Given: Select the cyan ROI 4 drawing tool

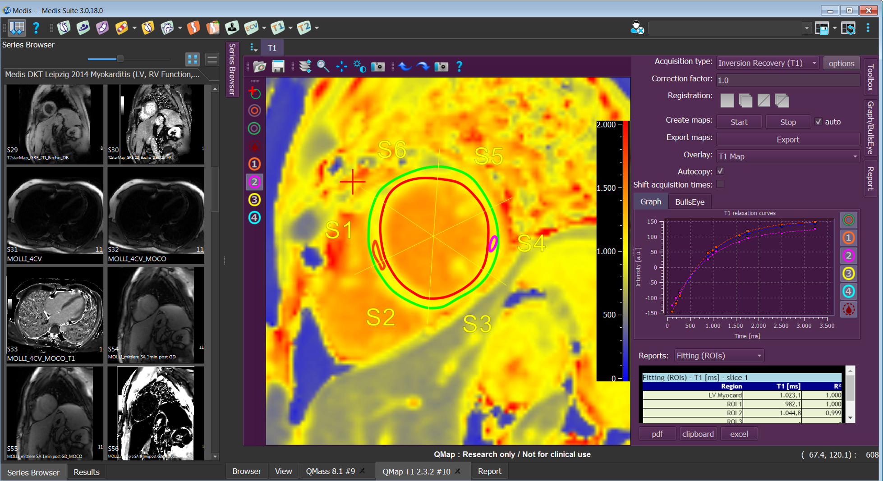Looking at the screenshot, I should click(x=254, y=218).
